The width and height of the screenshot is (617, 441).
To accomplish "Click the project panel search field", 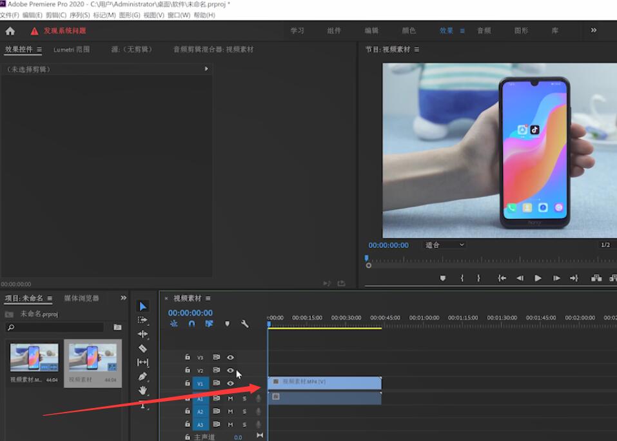I will click(55, 327).
